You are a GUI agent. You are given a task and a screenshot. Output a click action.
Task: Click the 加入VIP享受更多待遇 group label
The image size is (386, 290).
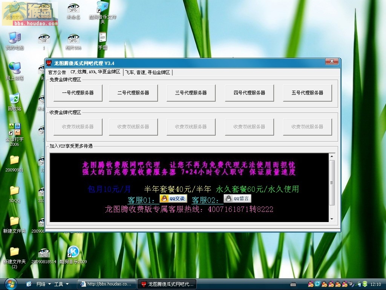tap(71, 146)
